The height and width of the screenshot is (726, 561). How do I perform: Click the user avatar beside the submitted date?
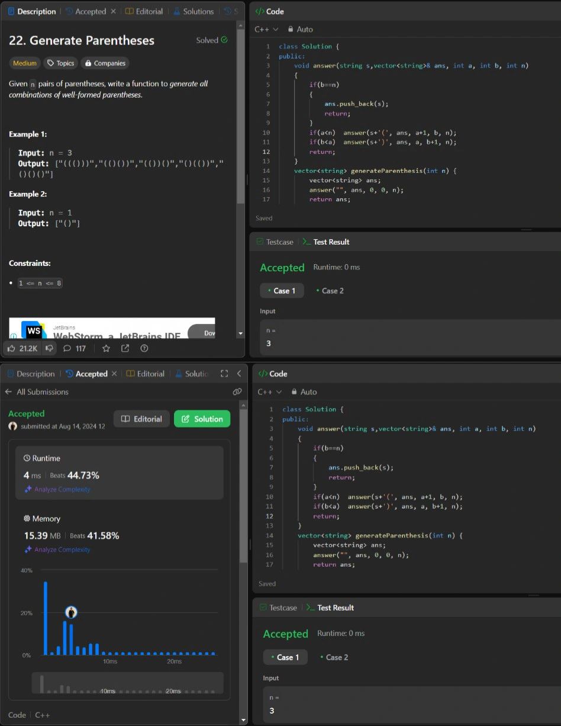pyautogui.click(x=12, y=426)
